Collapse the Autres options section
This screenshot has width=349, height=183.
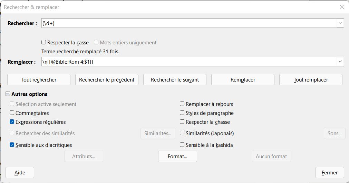(x=8, y=94)
